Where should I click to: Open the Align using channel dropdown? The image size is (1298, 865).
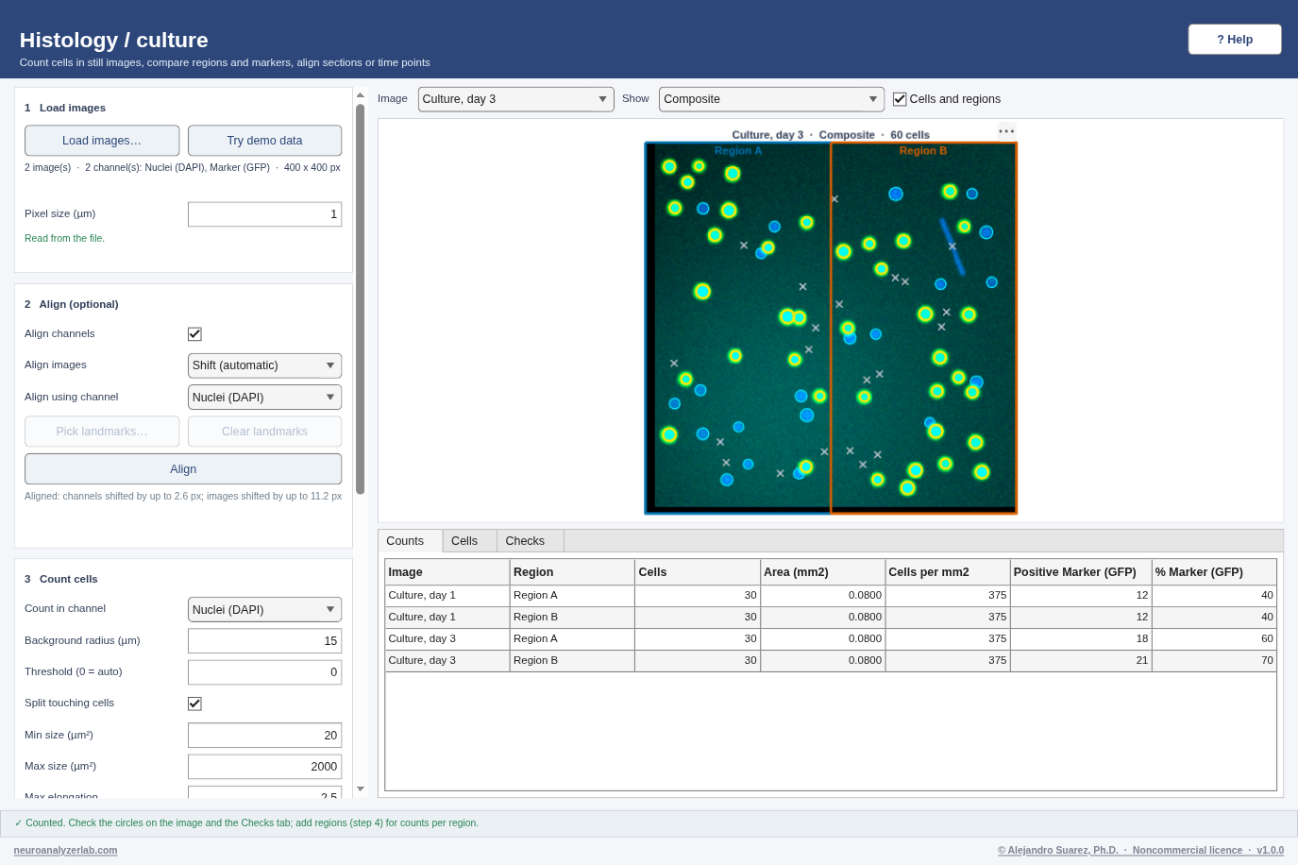coord(264,398)
